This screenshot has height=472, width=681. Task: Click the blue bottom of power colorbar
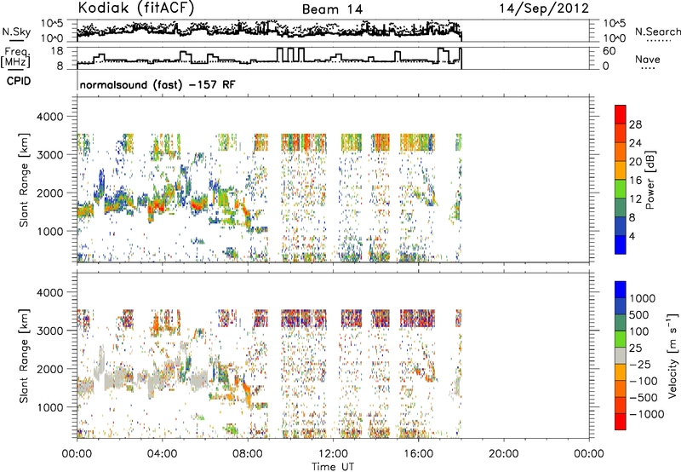point(621,245)
